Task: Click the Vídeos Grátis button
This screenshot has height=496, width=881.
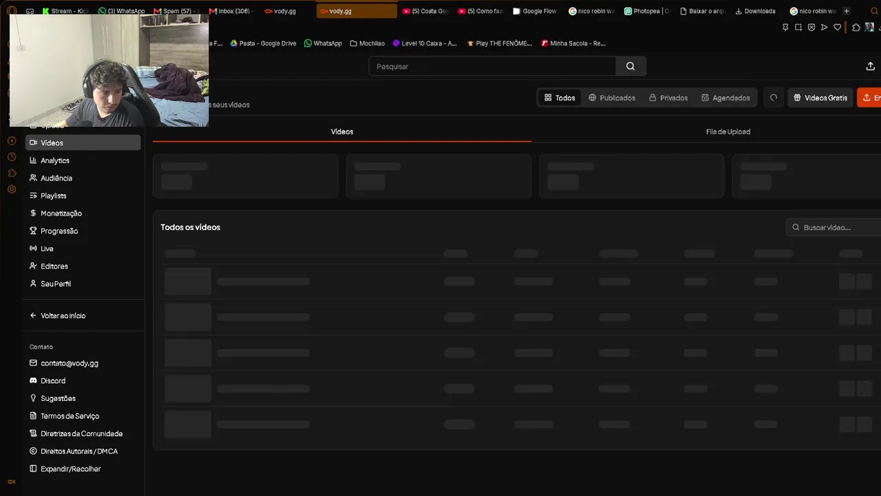Action: [x=820, y=98]
